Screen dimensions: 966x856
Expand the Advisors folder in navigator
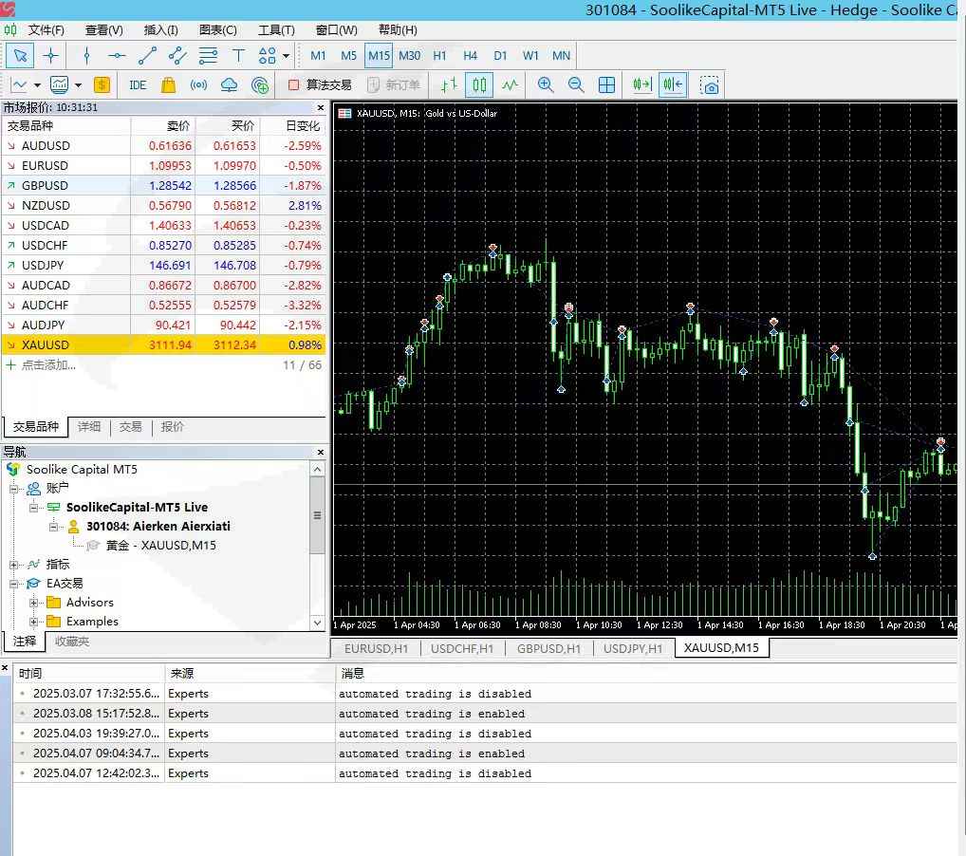pyautogui.click(x=34, y=603)
